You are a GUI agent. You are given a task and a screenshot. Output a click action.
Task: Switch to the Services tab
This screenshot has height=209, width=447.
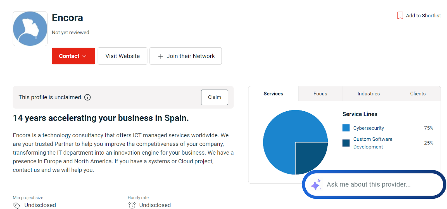click(x=273, y=94)
